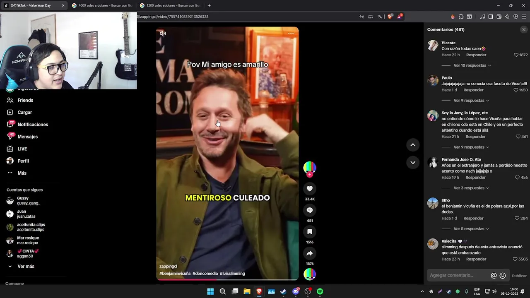
Task: Like litho's comment
Action: point(517,218)
